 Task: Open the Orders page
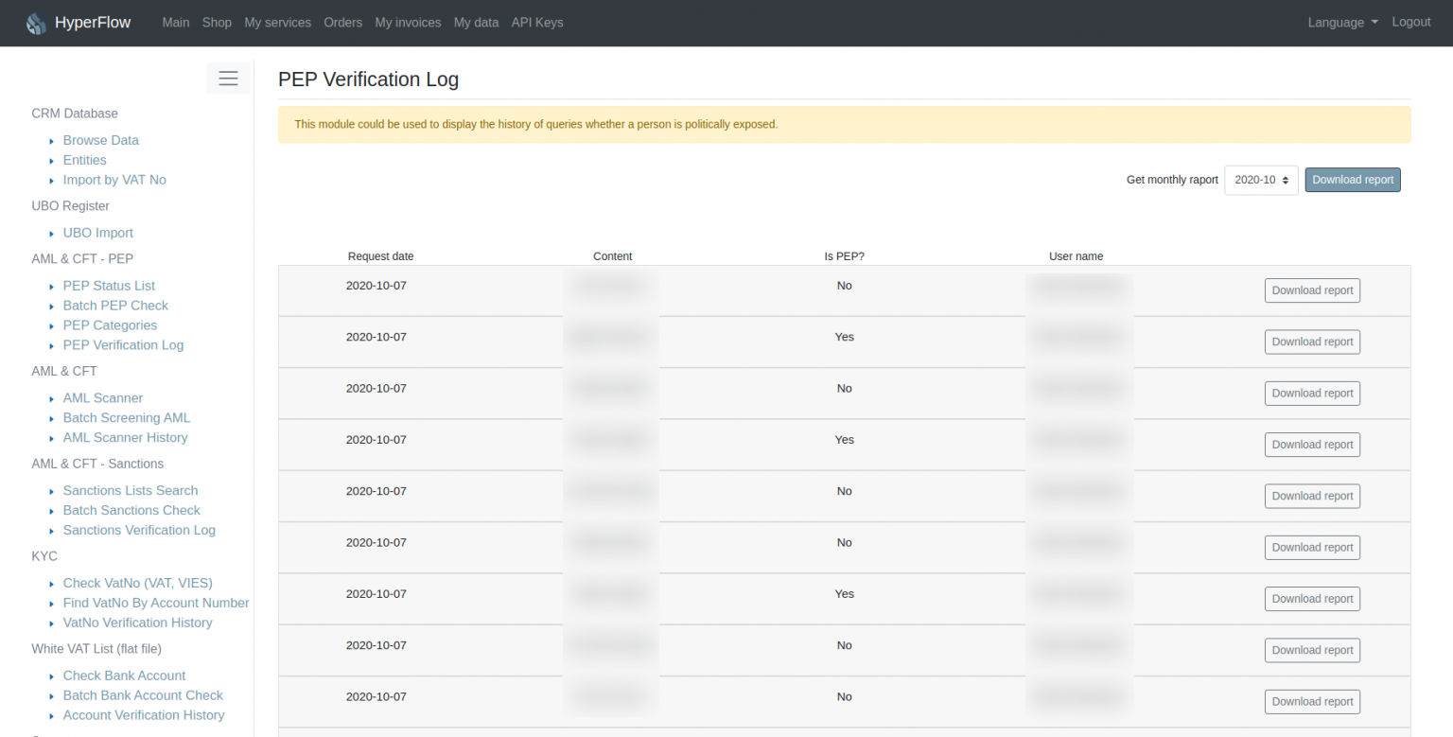coord(342,22)
